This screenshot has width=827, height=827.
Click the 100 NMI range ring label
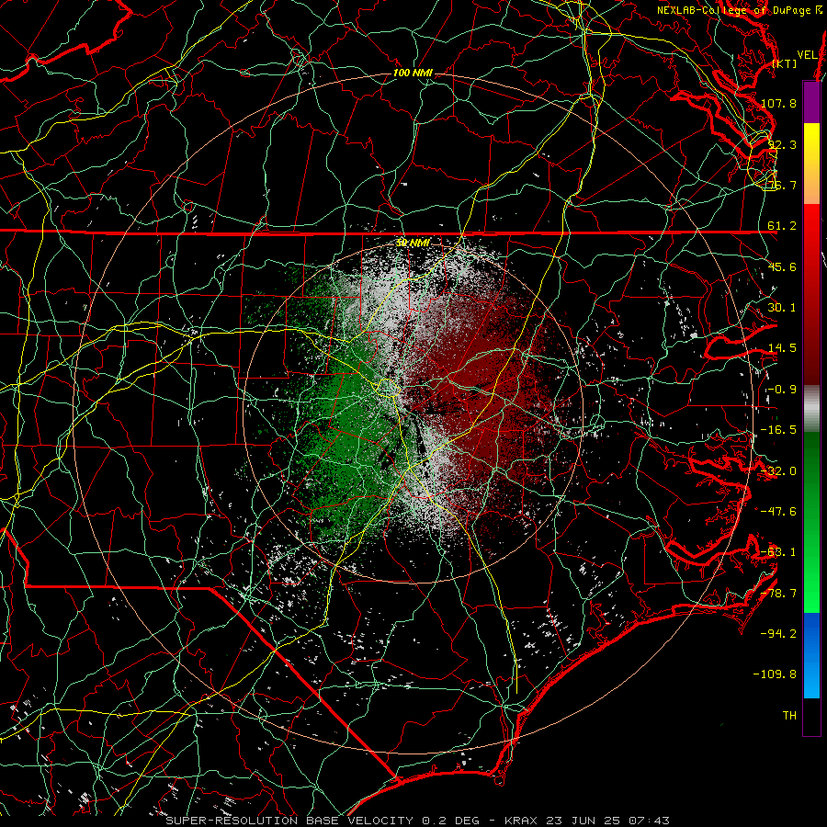(413, 73)
